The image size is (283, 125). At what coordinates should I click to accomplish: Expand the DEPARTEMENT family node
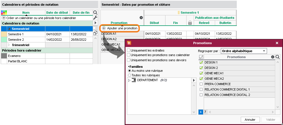[x=129, y=80]
